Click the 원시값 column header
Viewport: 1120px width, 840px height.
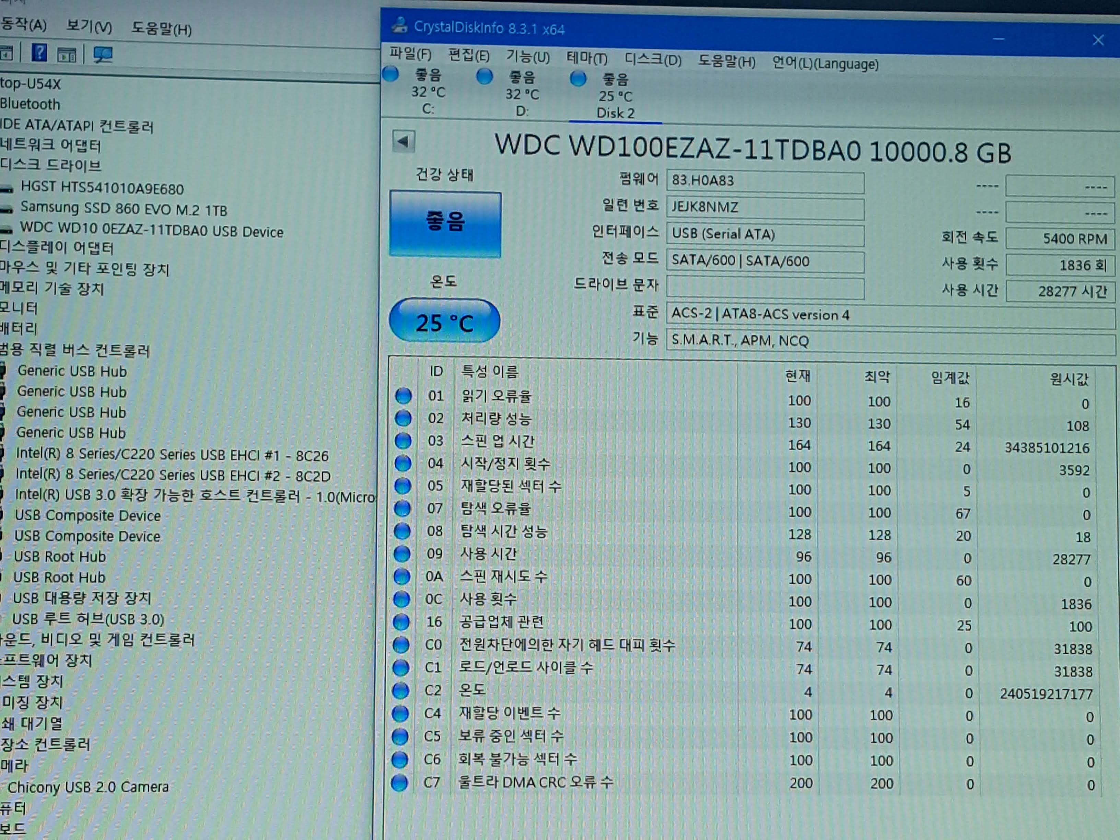click(x=1069, y=379)
